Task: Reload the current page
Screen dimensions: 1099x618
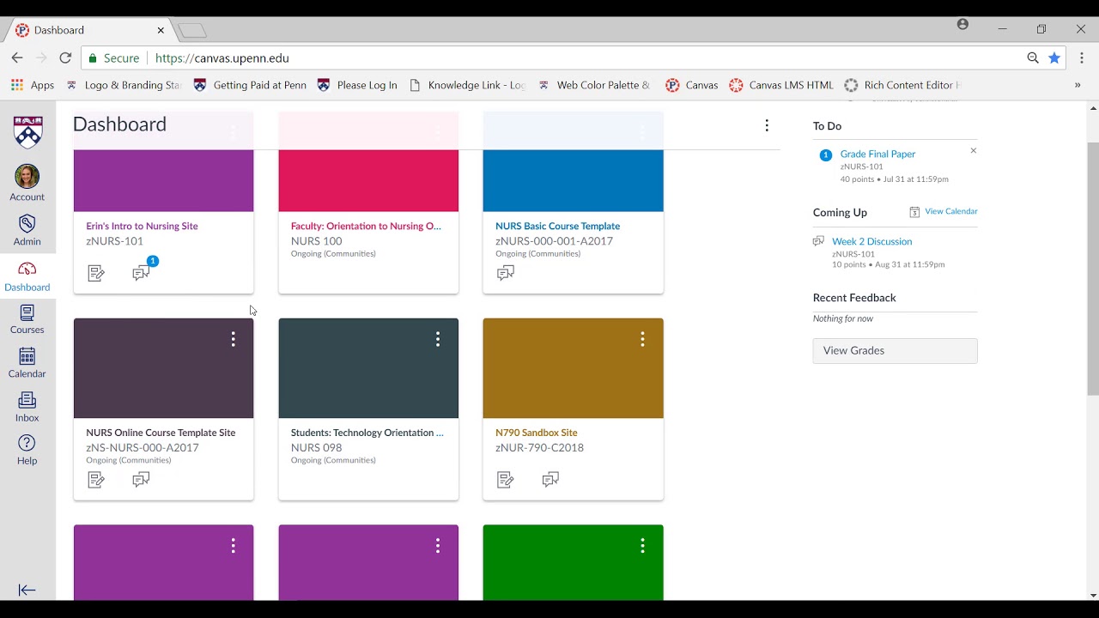Action: (65, 58)
